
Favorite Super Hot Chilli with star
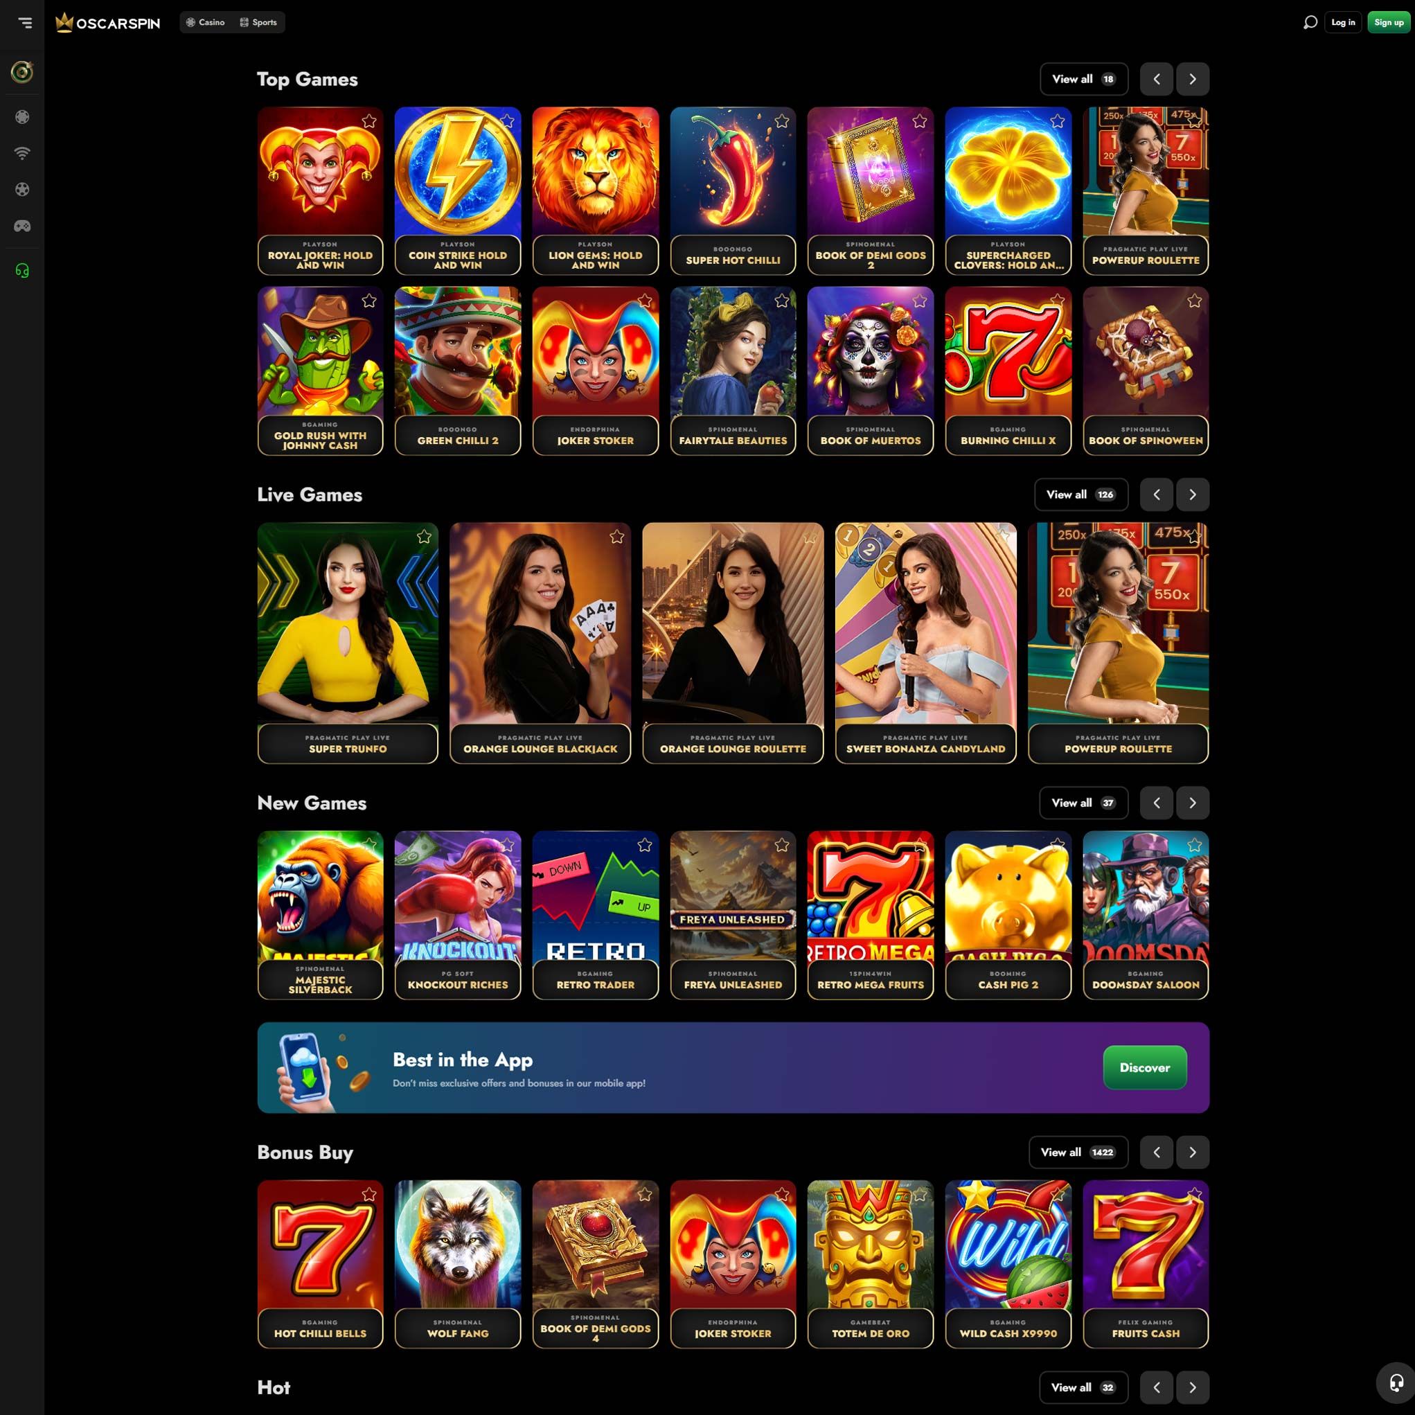click(781, 122)
